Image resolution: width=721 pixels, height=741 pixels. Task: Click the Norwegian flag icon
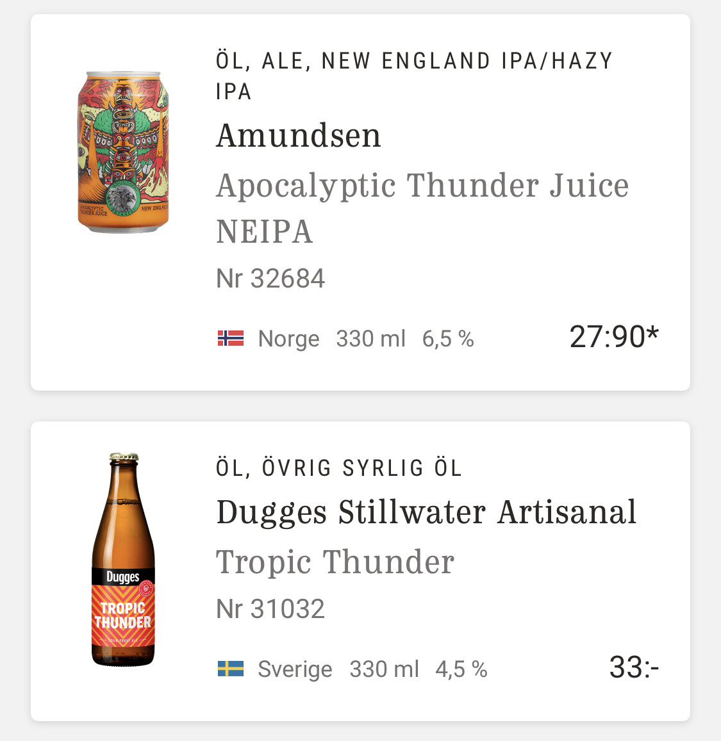point(231,338)
